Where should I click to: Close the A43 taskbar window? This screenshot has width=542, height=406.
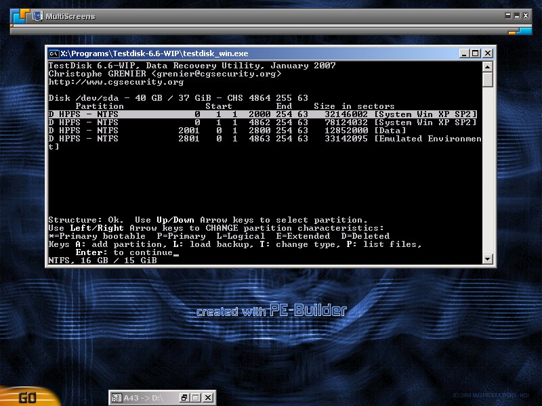(207, 398)
